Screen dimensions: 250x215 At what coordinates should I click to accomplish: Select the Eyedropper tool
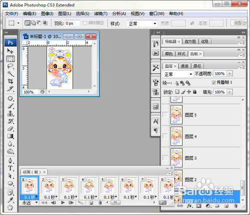[x=10, y=200]
